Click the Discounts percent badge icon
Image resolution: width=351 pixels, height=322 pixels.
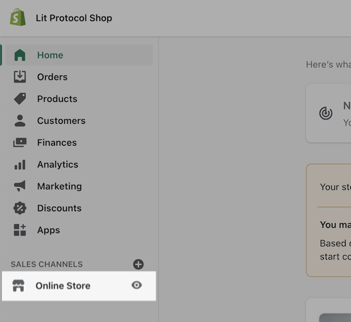(20, 208)
